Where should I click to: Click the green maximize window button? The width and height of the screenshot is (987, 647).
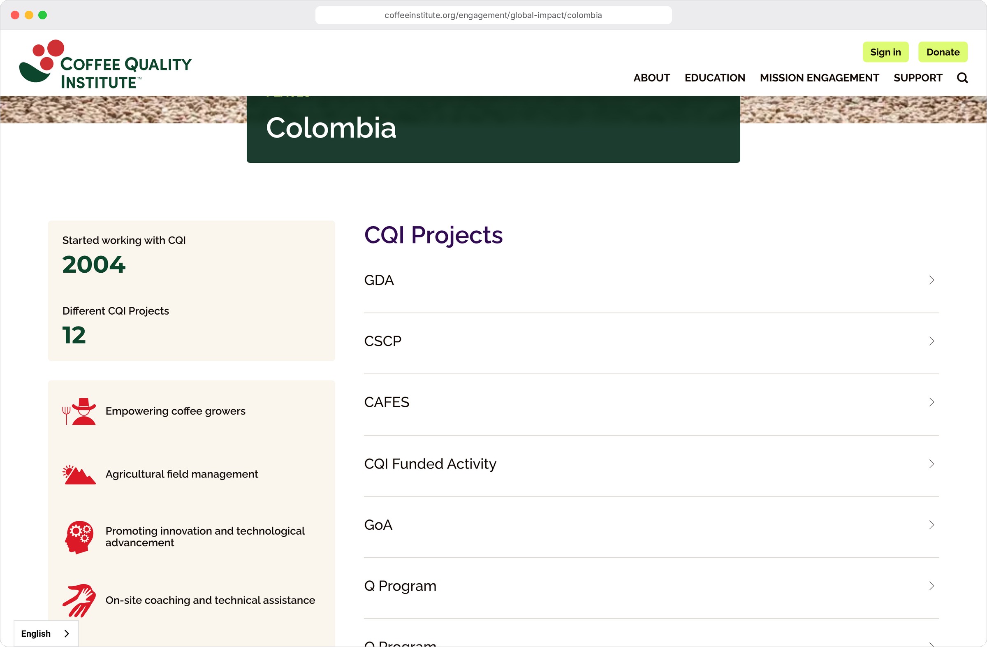tap(42, 15)
